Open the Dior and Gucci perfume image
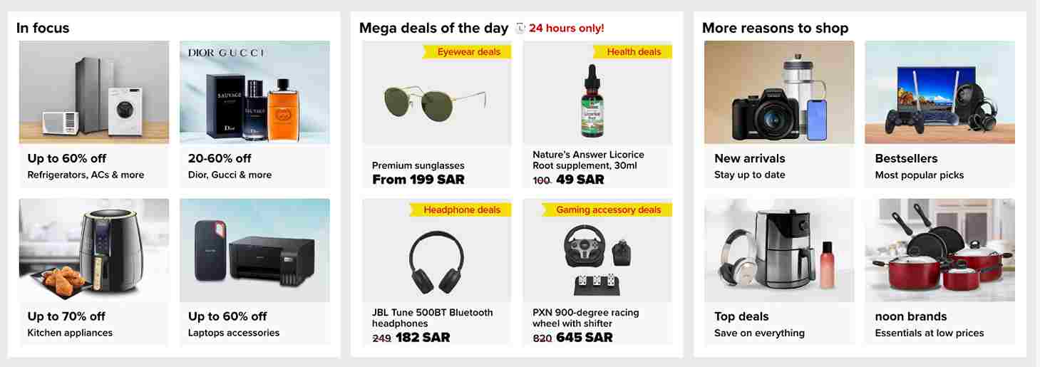 click(254, 93)
